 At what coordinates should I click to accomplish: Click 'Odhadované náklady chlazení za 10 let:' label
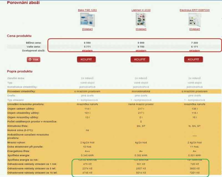32,173
